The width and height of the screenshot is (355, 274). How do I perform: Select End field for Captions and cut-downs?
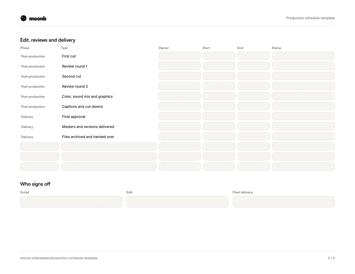click(254, 106)
